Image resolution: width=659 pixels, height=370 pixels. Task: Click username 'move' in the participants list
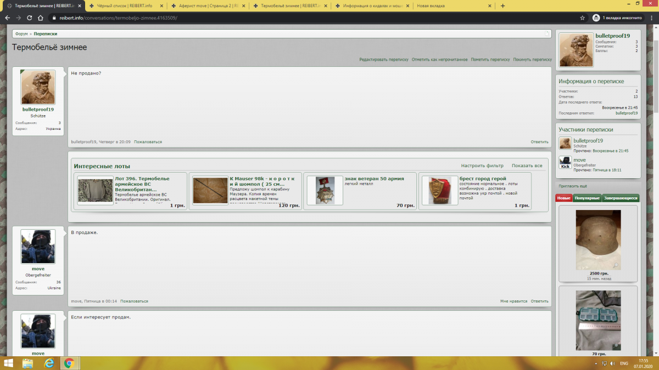[x=579, y=160]
